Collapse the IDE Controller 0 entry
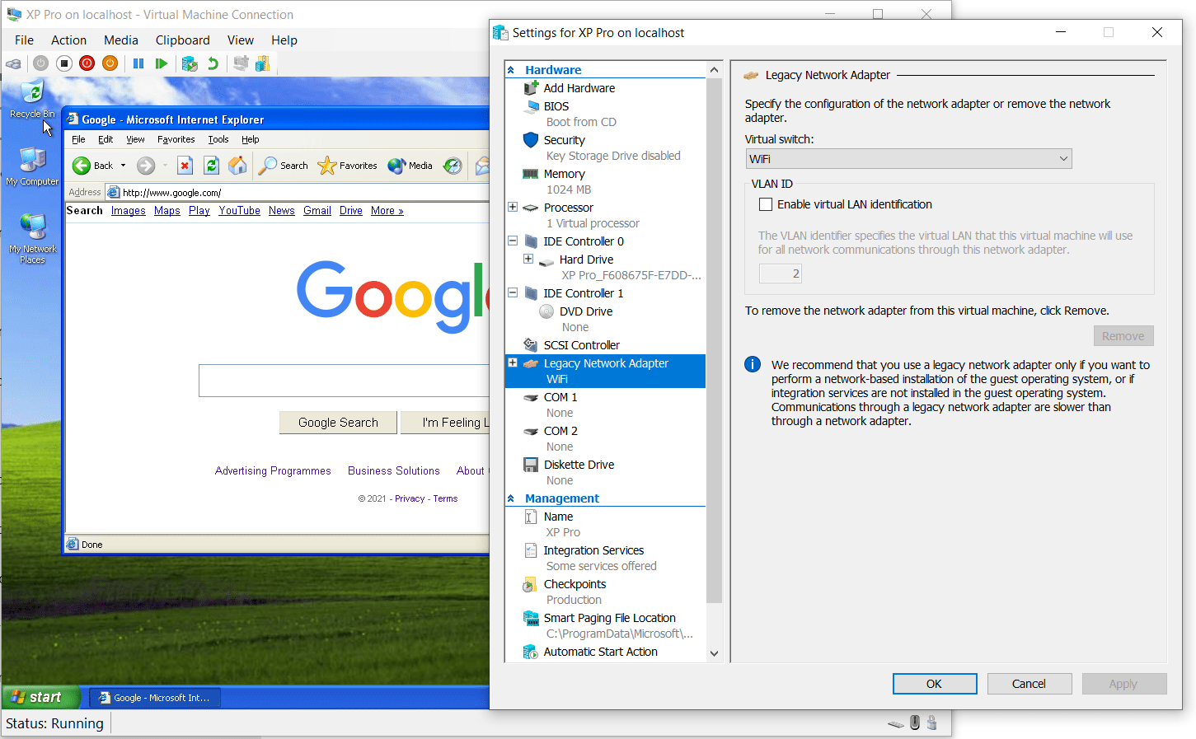This screenshot has width=1196, height=739. [x=513, y=241]
